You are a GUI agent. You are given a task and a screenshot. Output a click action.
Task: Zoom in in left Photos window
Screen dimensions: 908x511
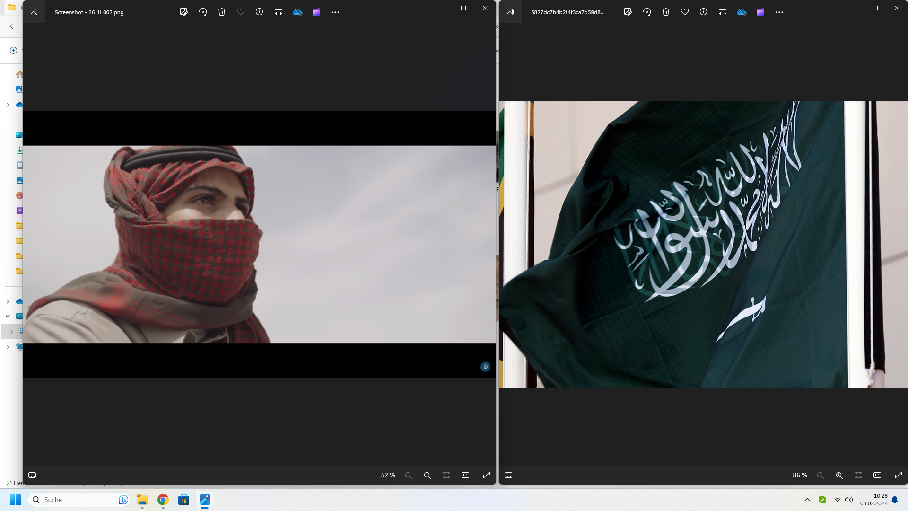click(428, 475)
